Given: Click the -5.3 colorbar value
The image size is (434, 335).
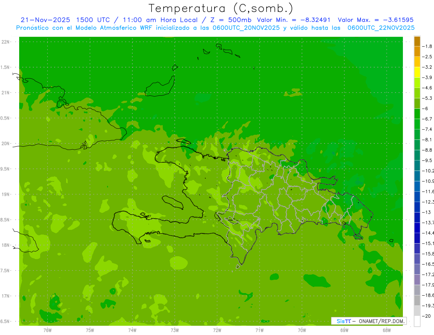Looking at the screenshot, I should point(427,98).
